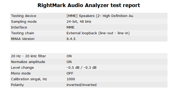Select the RMAA Version label
The image size is (179, 98).
click(23, 39)
